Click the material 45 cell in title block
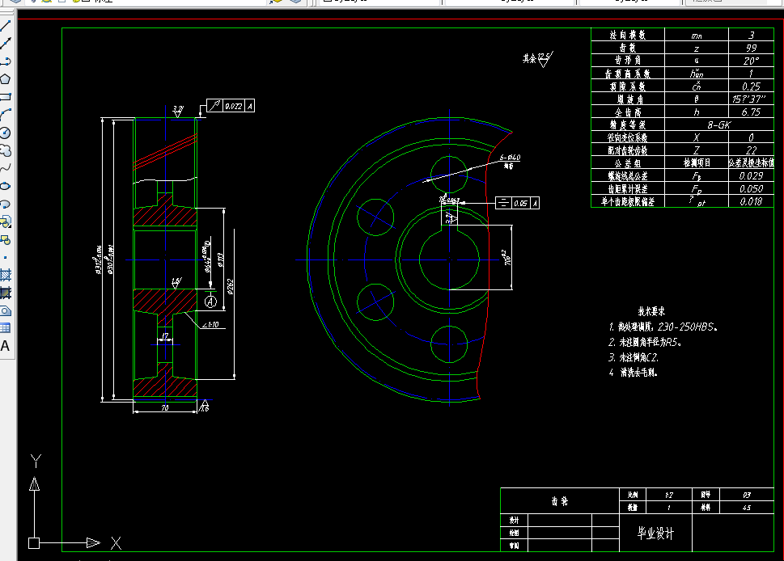784x561 pixels. pos(747,507)
